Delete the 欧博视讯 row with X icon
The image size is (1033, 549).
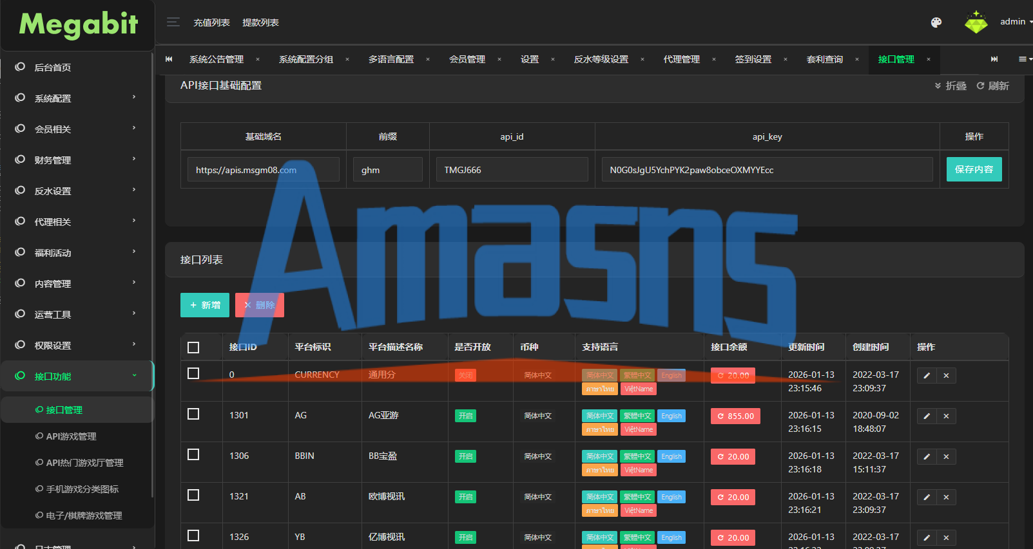pyautogui.click(x=946, y=498)
